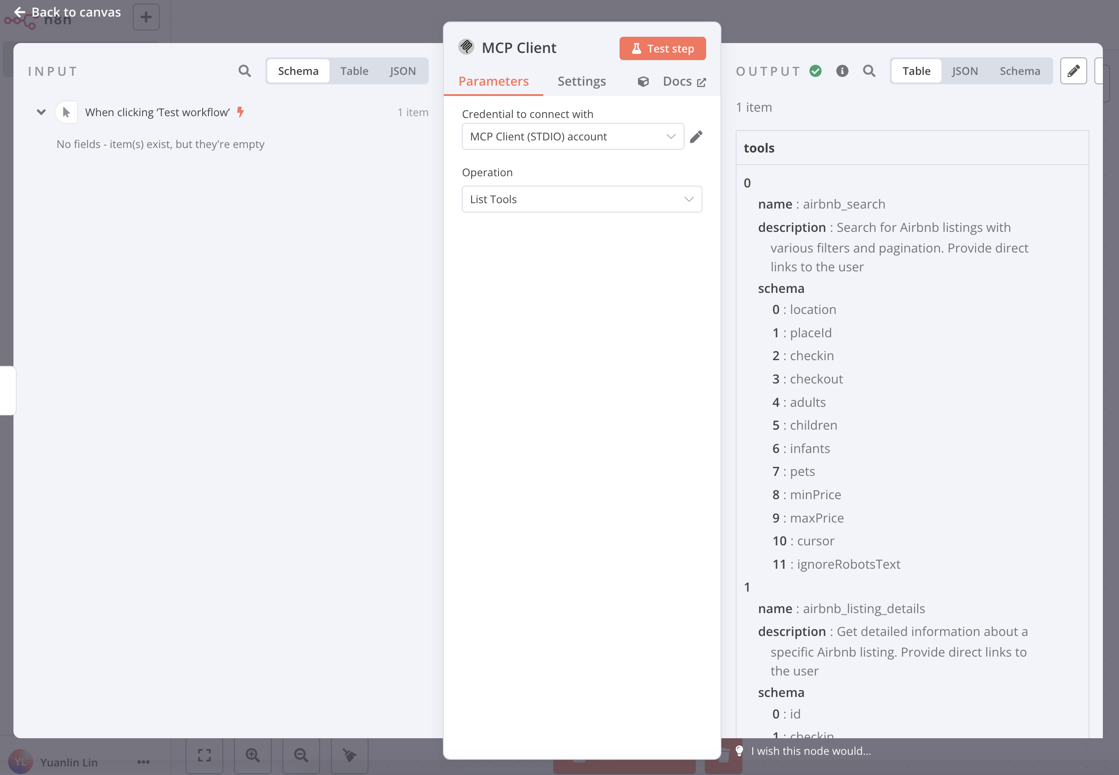Viewport: 1119px width, 775px height.
Task: Switch OUTPUT view to JSON
Action: pyautogui.click(x=965, y=71)
